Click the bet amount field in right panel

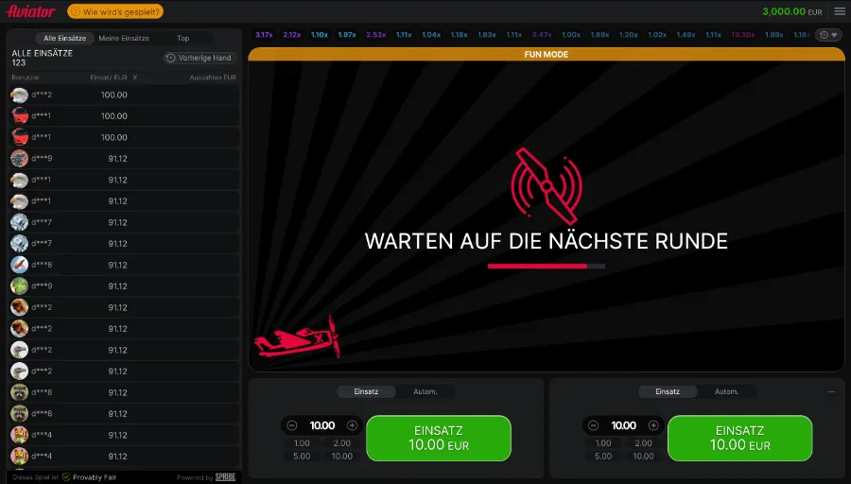point(623,425)
